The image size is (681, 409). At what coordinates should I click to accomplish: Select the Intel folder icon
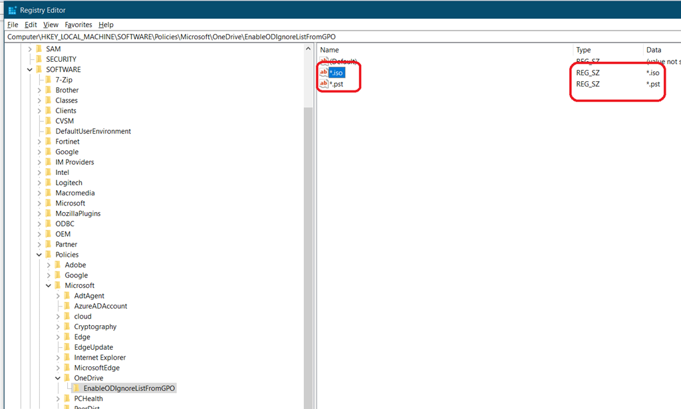tap(49, 172)
